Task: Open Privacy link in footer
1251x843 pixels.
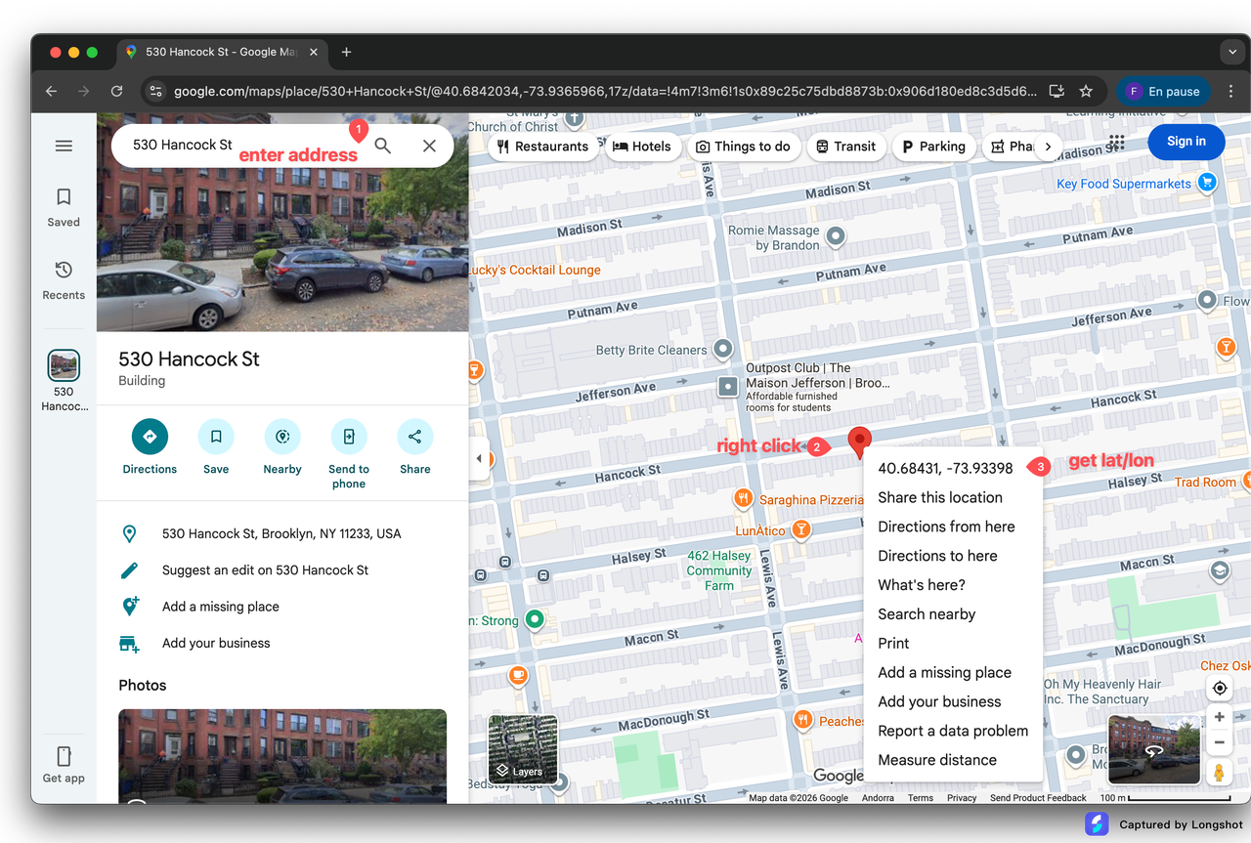Action: [x=962, y=798]
